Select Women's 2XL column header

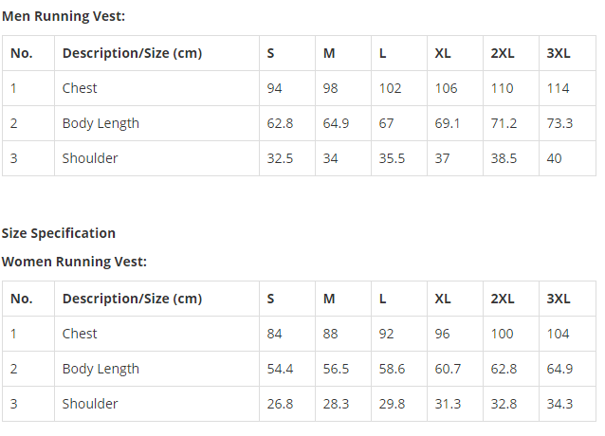(x=503, y=299)
